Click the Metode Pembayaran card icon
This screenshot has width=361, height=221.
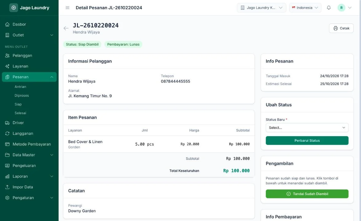[x=7, y=144]
